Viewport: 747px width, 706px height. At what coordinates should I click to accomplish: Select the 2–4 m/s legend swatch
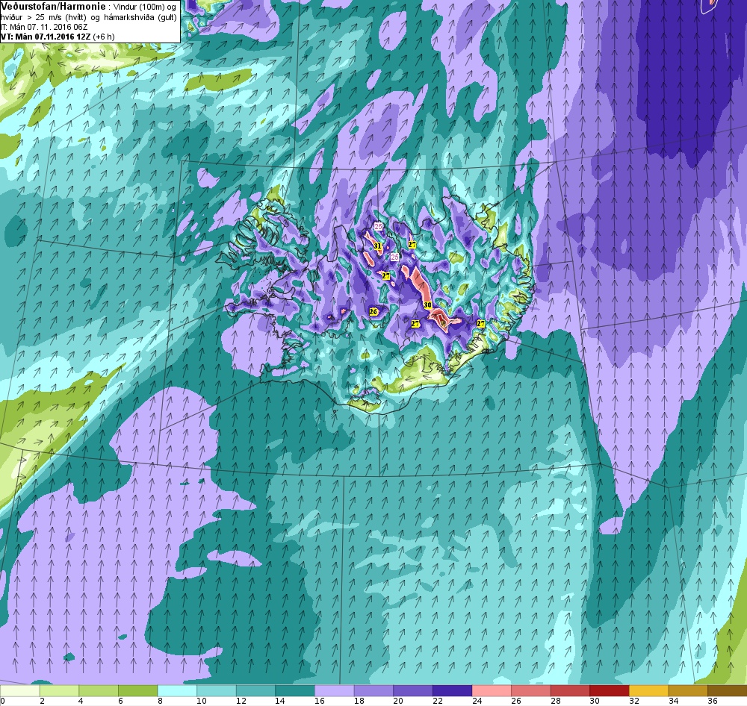point(59,690)
